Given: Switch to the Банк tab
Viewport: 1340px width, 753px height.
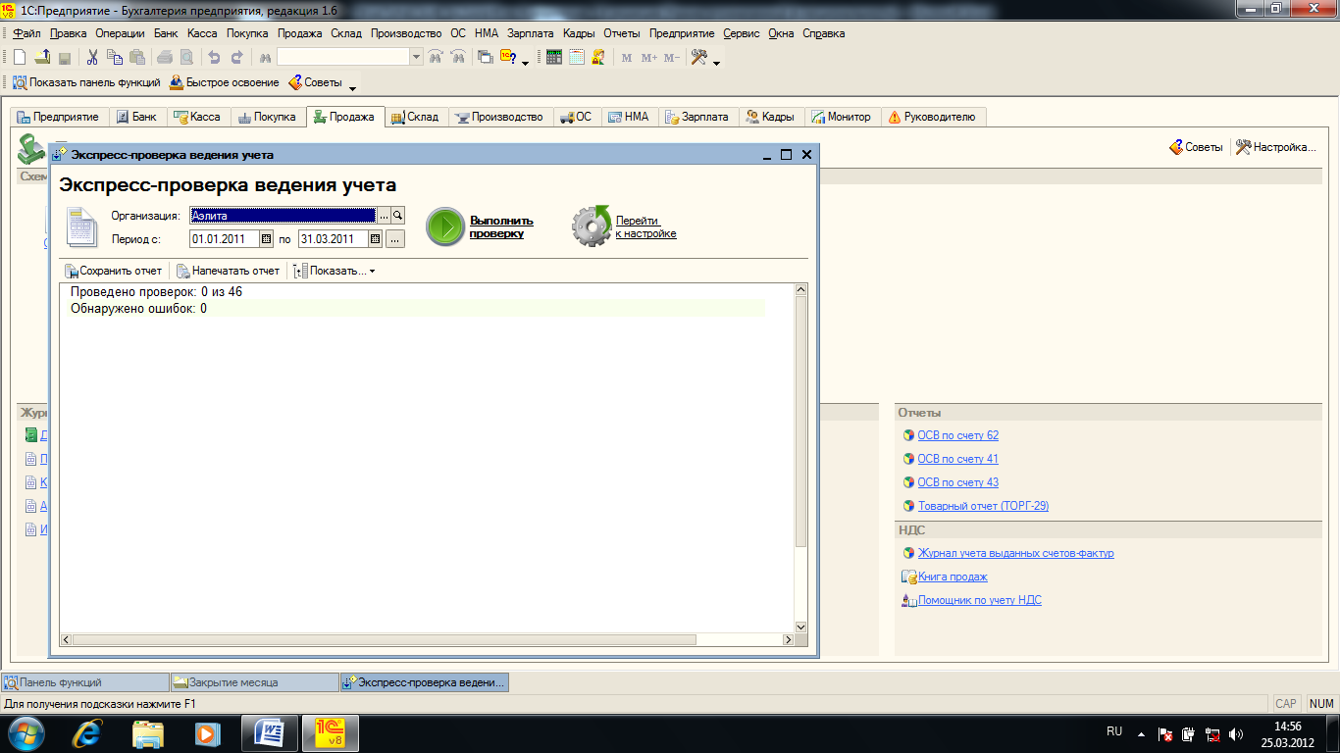Looking at the screenshot, I should (x=136, y=117).
